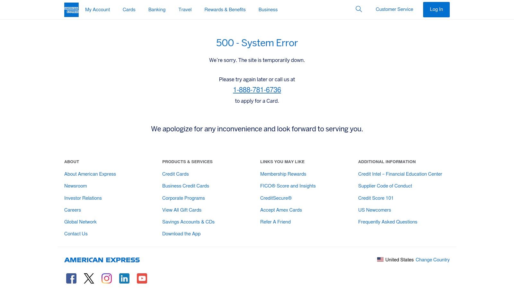
Task: Open the Cards menu
Action: [129, 10]
